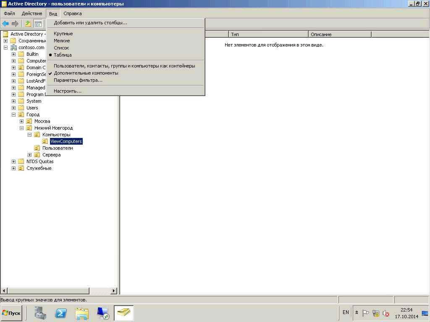Collapse the Компьютеры node
The image size is (430, 322).
29,135
